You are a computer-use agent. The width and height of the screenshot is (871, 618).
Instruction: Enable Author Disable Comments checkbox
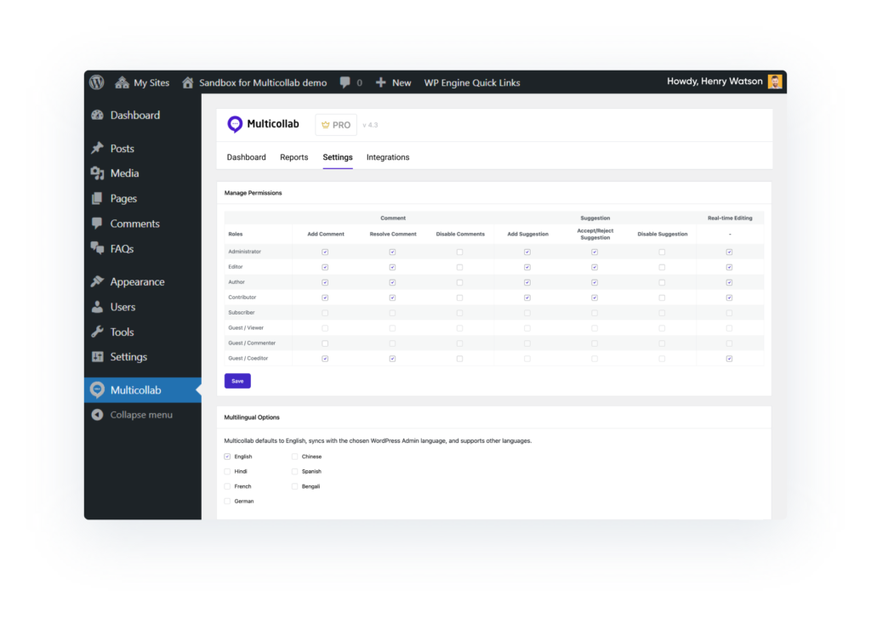pyautogui.click(x=460, y=282)
